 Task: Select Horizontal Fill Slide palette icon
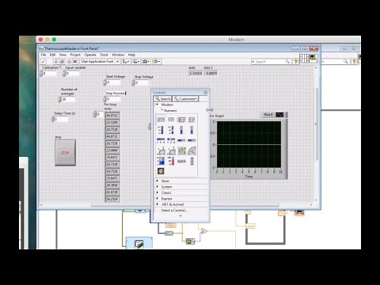coord(161,140)
